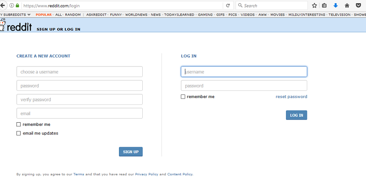Open the Privacy Policy link
The image size is (366, 187).
pyautogui.click(x=146, y=174)
